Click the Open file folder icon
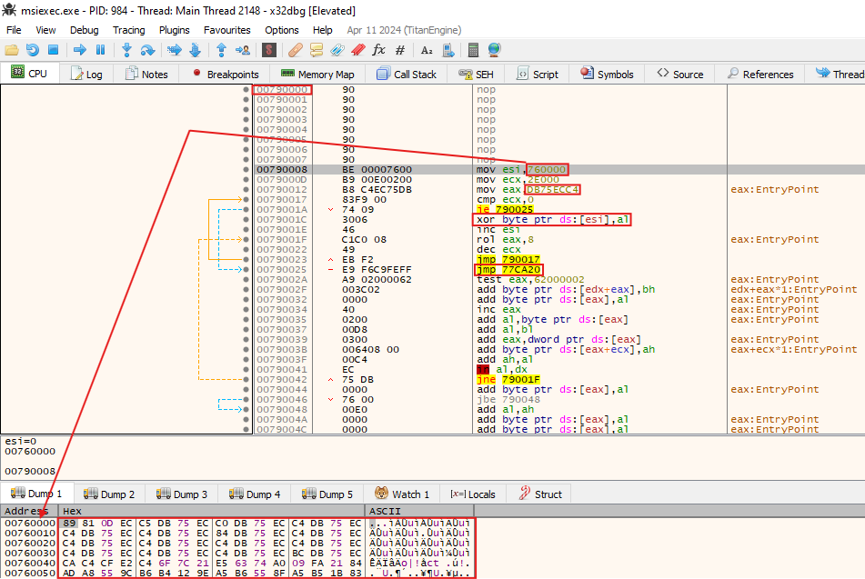 [12, 50]
